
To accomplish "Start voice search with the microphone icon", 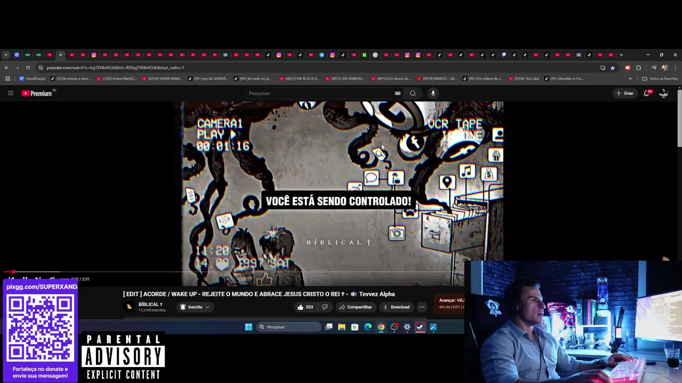I will (x=433, y=93).
